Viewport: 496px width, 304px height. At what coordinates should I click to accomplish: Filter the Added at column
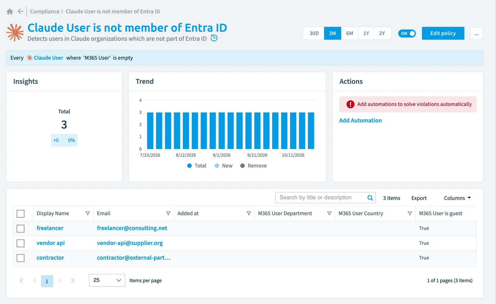(x=249, y=214)
